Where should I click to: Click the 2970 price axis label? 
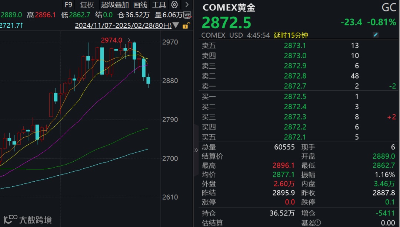pyautogui.click(x=170, y=42)
